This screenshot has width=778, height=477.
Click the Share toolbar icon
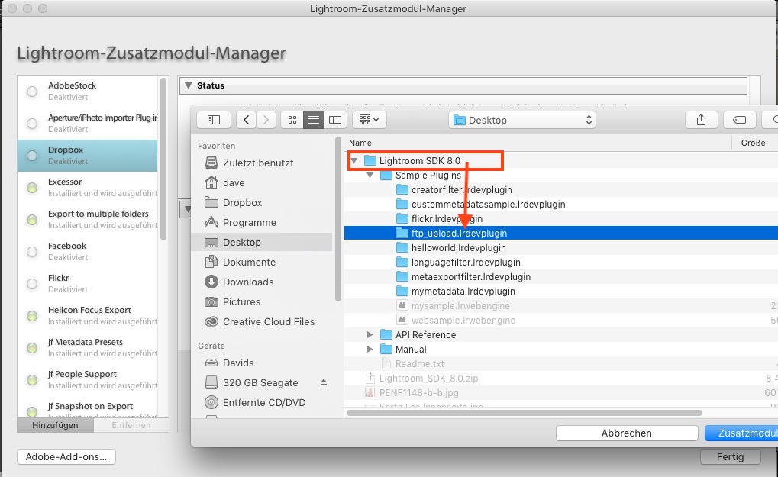click(x=701, y=120)
